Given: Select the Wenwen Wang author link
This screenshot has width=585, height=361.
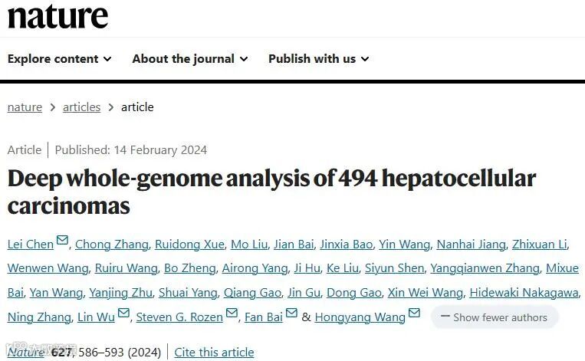Looking at the screenshot, I should coord(48,268).
